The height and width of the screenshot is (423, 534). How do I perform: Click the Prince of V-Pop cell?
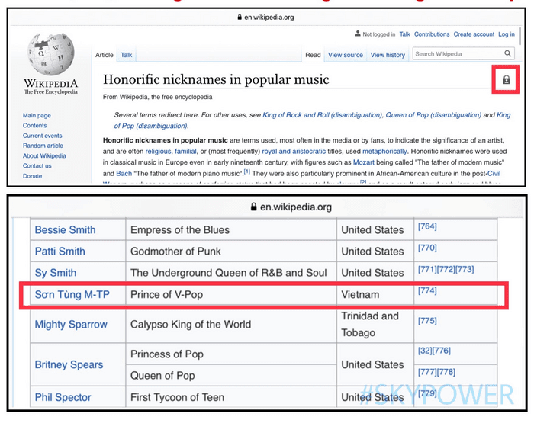(x=231, y=295)
